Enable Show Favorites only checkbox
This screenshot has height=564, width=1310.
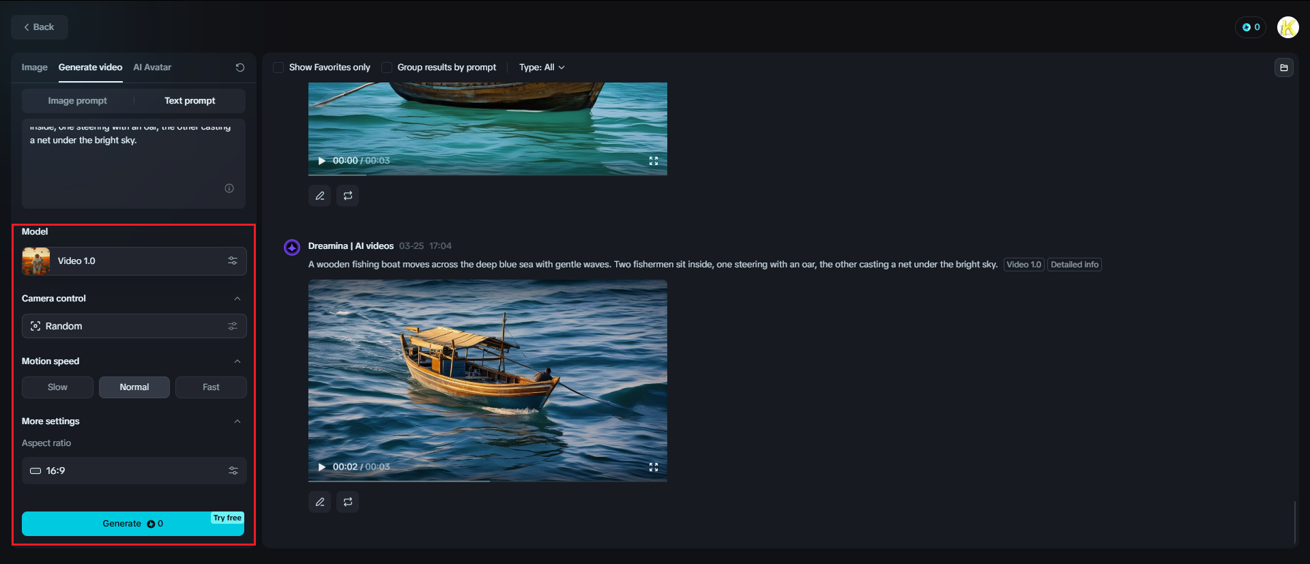[278, 68]
